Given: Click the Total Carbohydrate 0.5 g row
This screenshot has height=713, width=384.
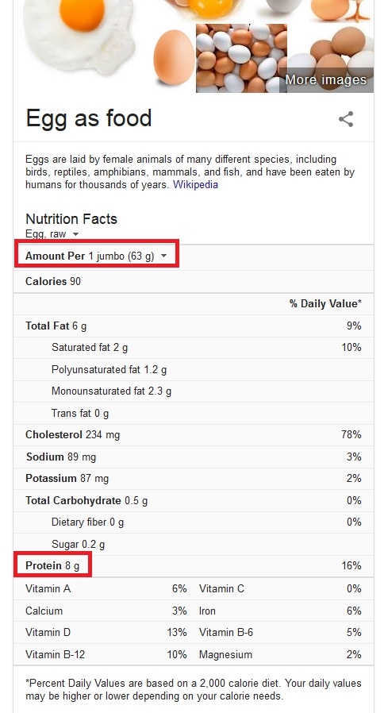Looking at the screenshot, I should [194, 501].
